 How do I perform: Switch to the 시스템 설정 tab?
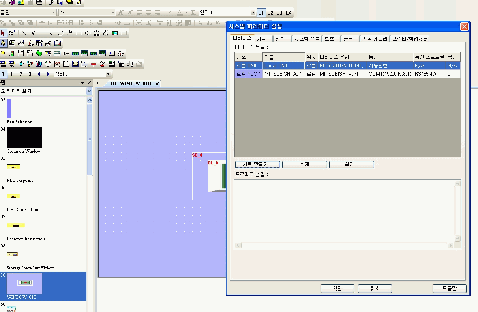pyautogui.click(x=307, y=39)
